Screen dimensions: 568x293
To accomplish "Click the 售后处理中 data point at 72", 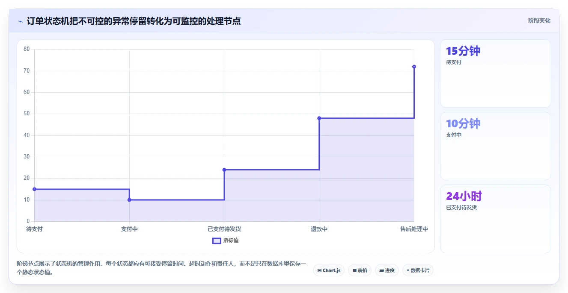I will [x=414, y=67].
